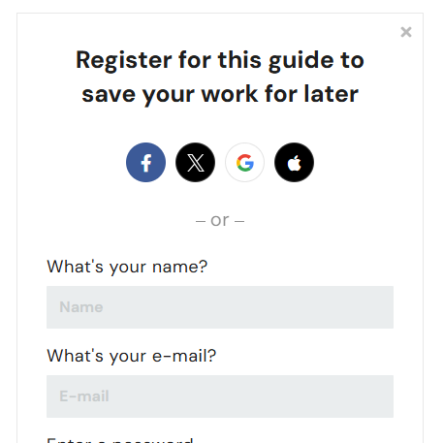The width and height of the screenshot is (443, 443).
Task: Click the "What's your e-mail?" label
Action: (x=132, y=356)
